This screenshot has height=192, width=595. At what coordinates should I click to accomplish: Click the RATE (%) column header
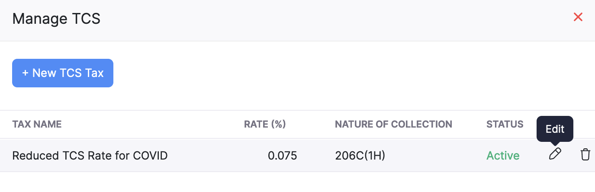point(265,125)
